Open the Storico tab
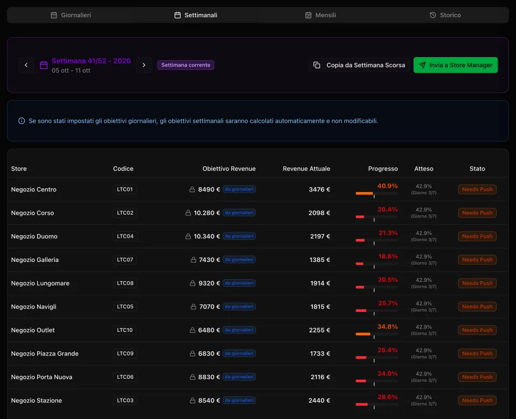The image size is (516, 419). [445, 15]
